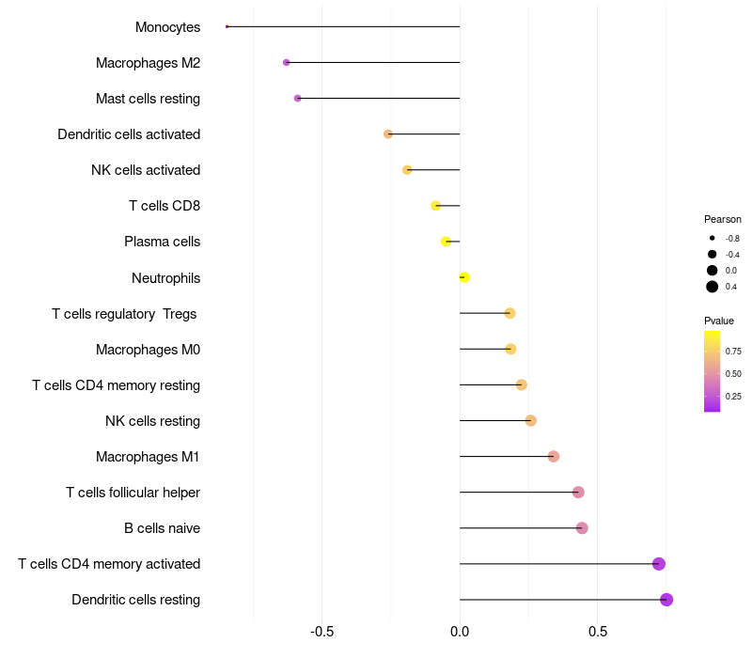Click the NK cells activated marker

point(407,170)
